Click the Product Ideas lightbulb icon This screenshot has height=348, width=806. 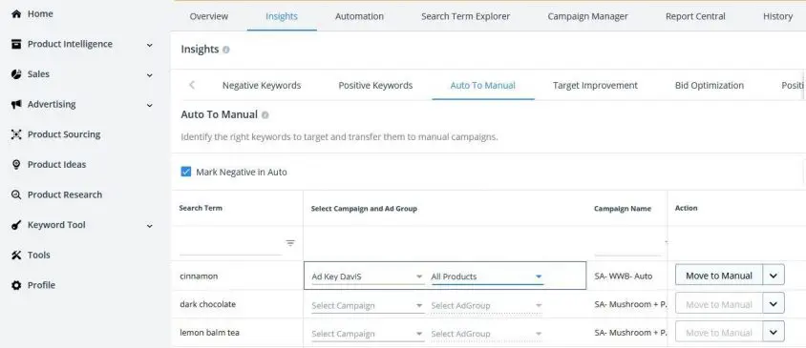click(x=16, y=165)
